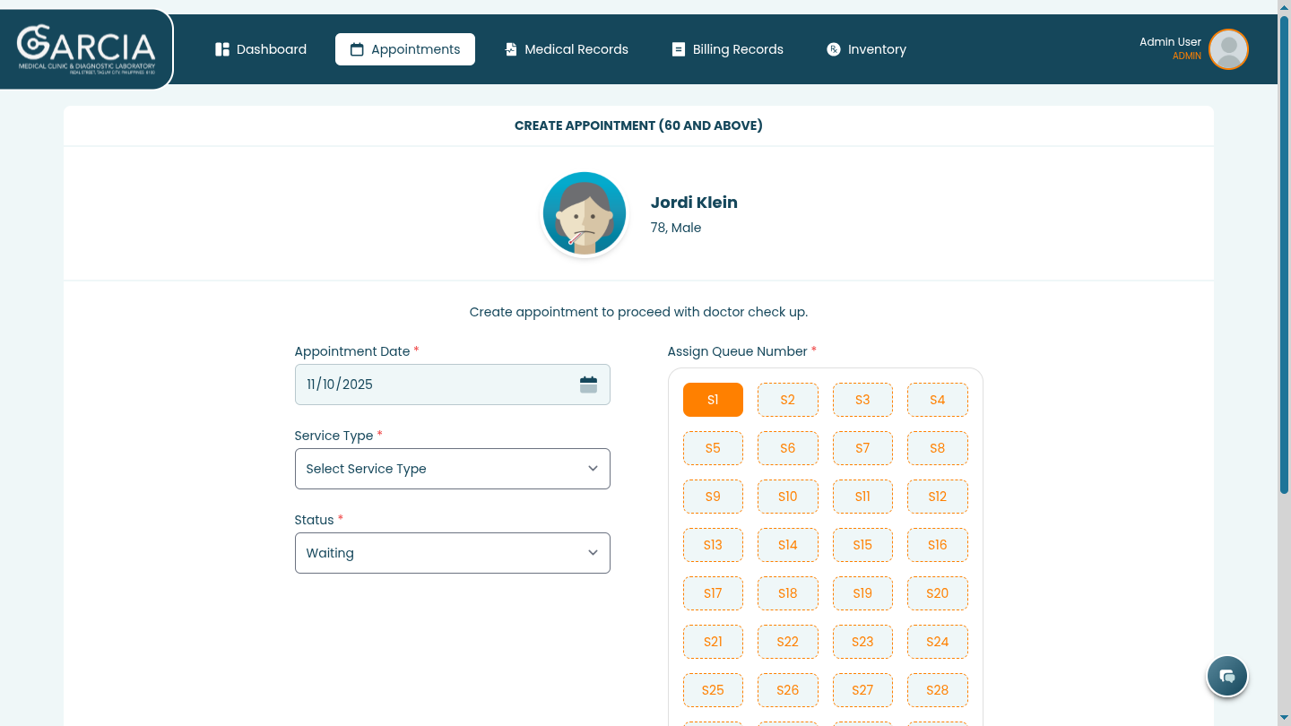Open the chat bubble widget
Image resolution: width=1291 pixels, height=726 pixels.
1227,676
